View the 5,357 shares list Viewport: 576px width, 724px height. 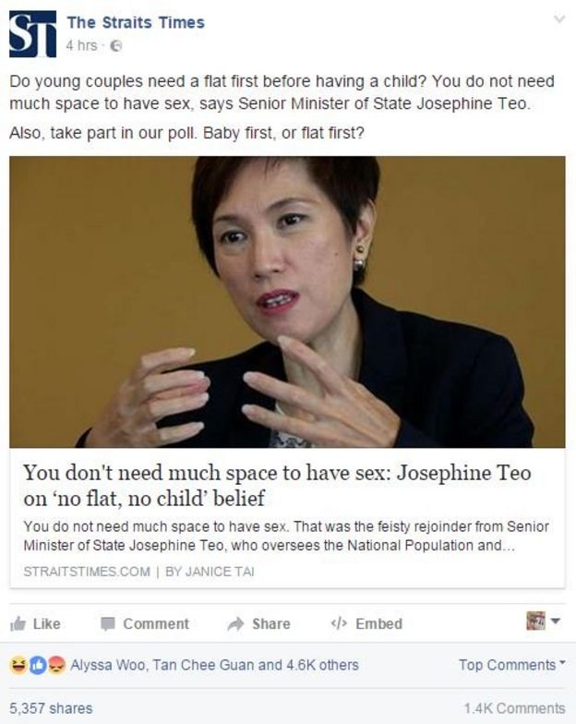point(51,708)
